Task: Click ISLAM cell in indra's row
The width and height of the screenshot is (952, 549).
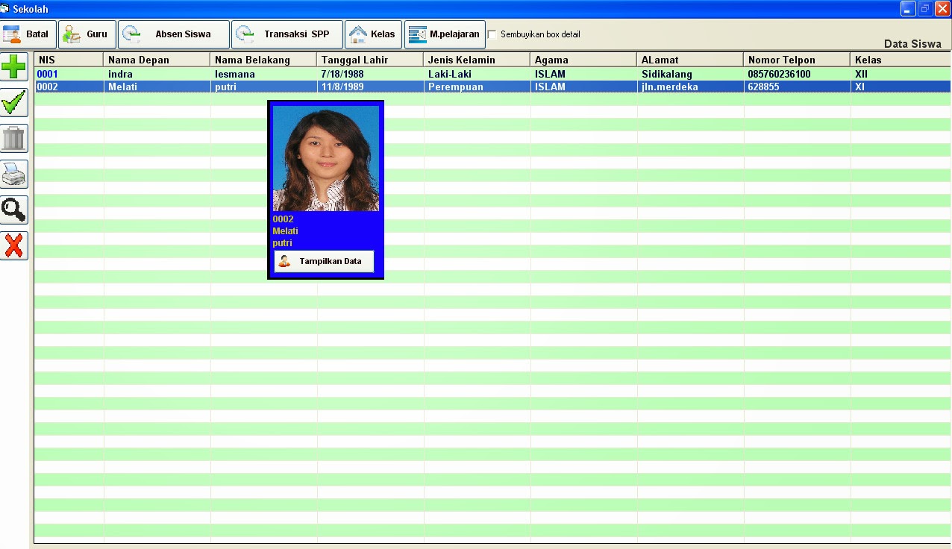Action: 583,74
